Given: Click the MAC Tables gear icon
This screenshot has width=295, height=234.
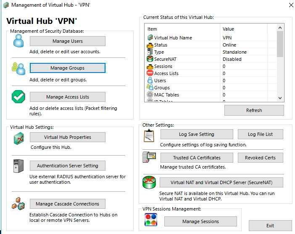Looking at the screenshot, I should tap(150, 94).
